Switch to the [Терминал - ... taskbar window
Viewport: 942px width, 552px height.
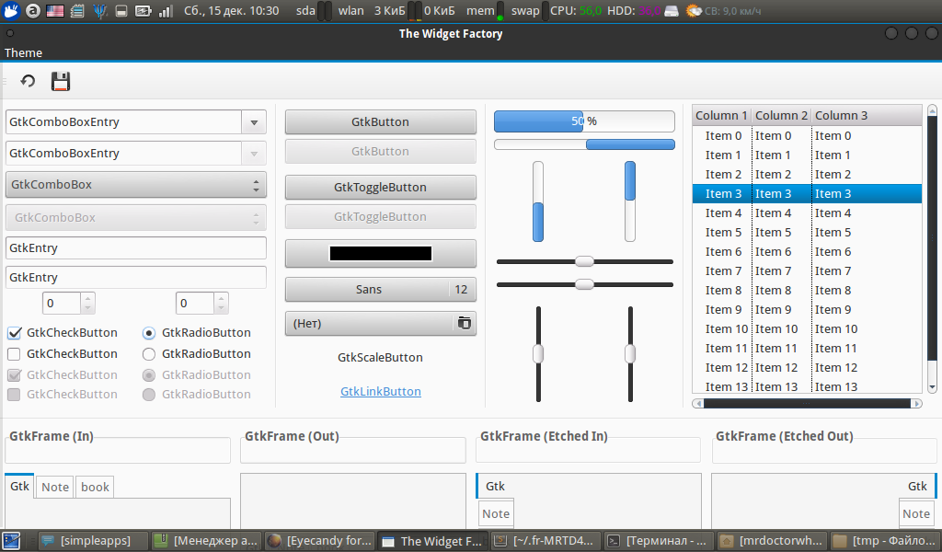659,541
